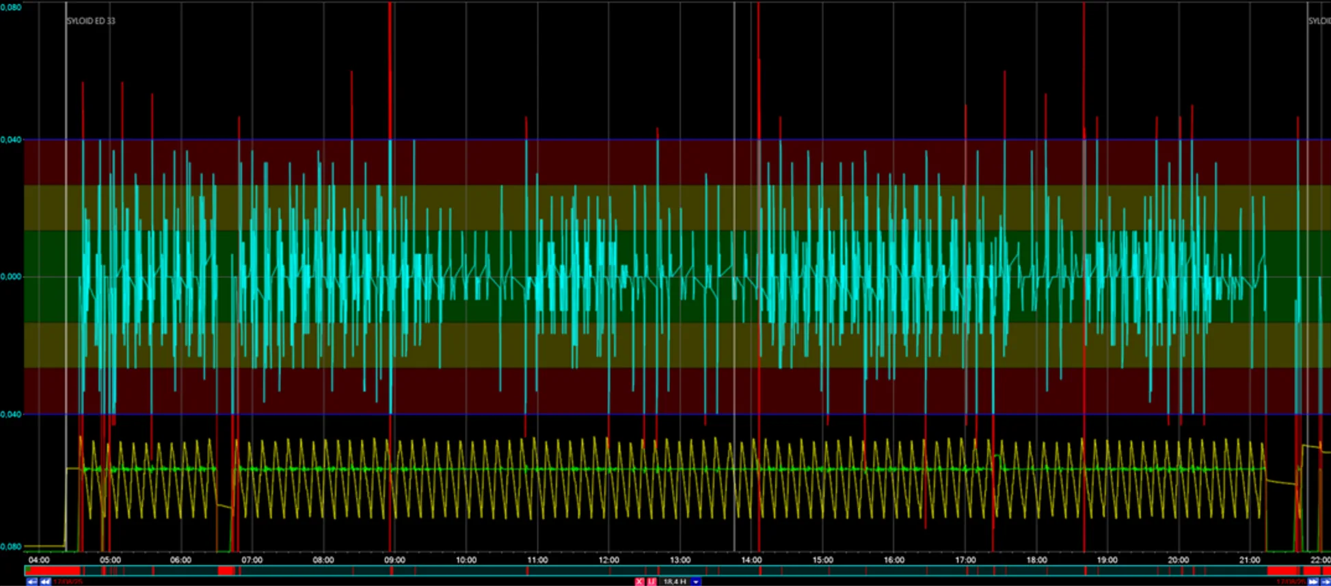Click the red alarm block after 21:00 in overview bar
Image resolution: width=1331 pixels, height=586 pixels.
tap(1283, 570)
